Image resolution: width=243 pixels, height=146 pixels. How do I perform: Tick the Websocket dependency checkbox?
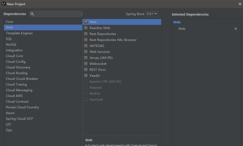coord(86,64)
